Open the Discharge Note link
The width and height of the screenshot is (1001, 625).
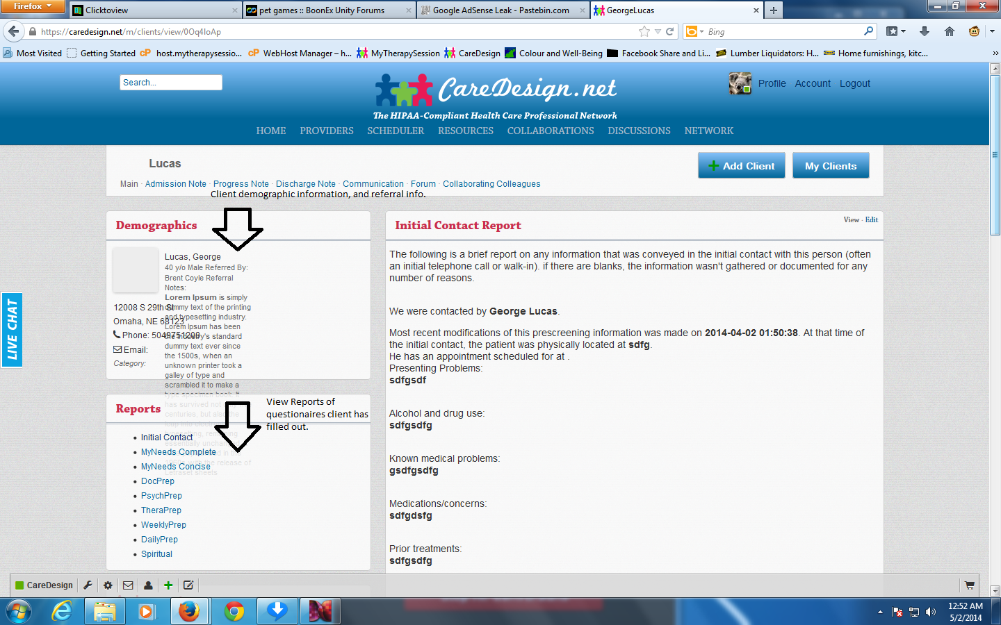point(306,184)
